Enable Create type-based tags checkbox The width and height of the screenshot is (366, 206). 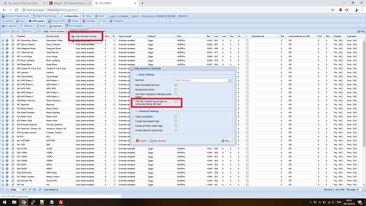click(176, 121)
